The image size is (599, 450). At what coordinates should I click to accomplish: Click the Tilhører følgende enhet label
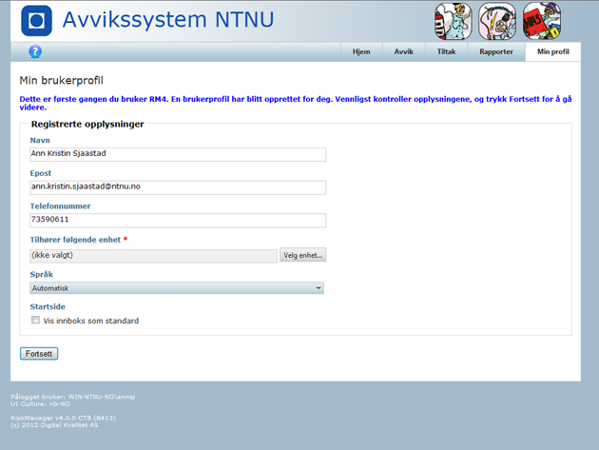click(75, 240)
